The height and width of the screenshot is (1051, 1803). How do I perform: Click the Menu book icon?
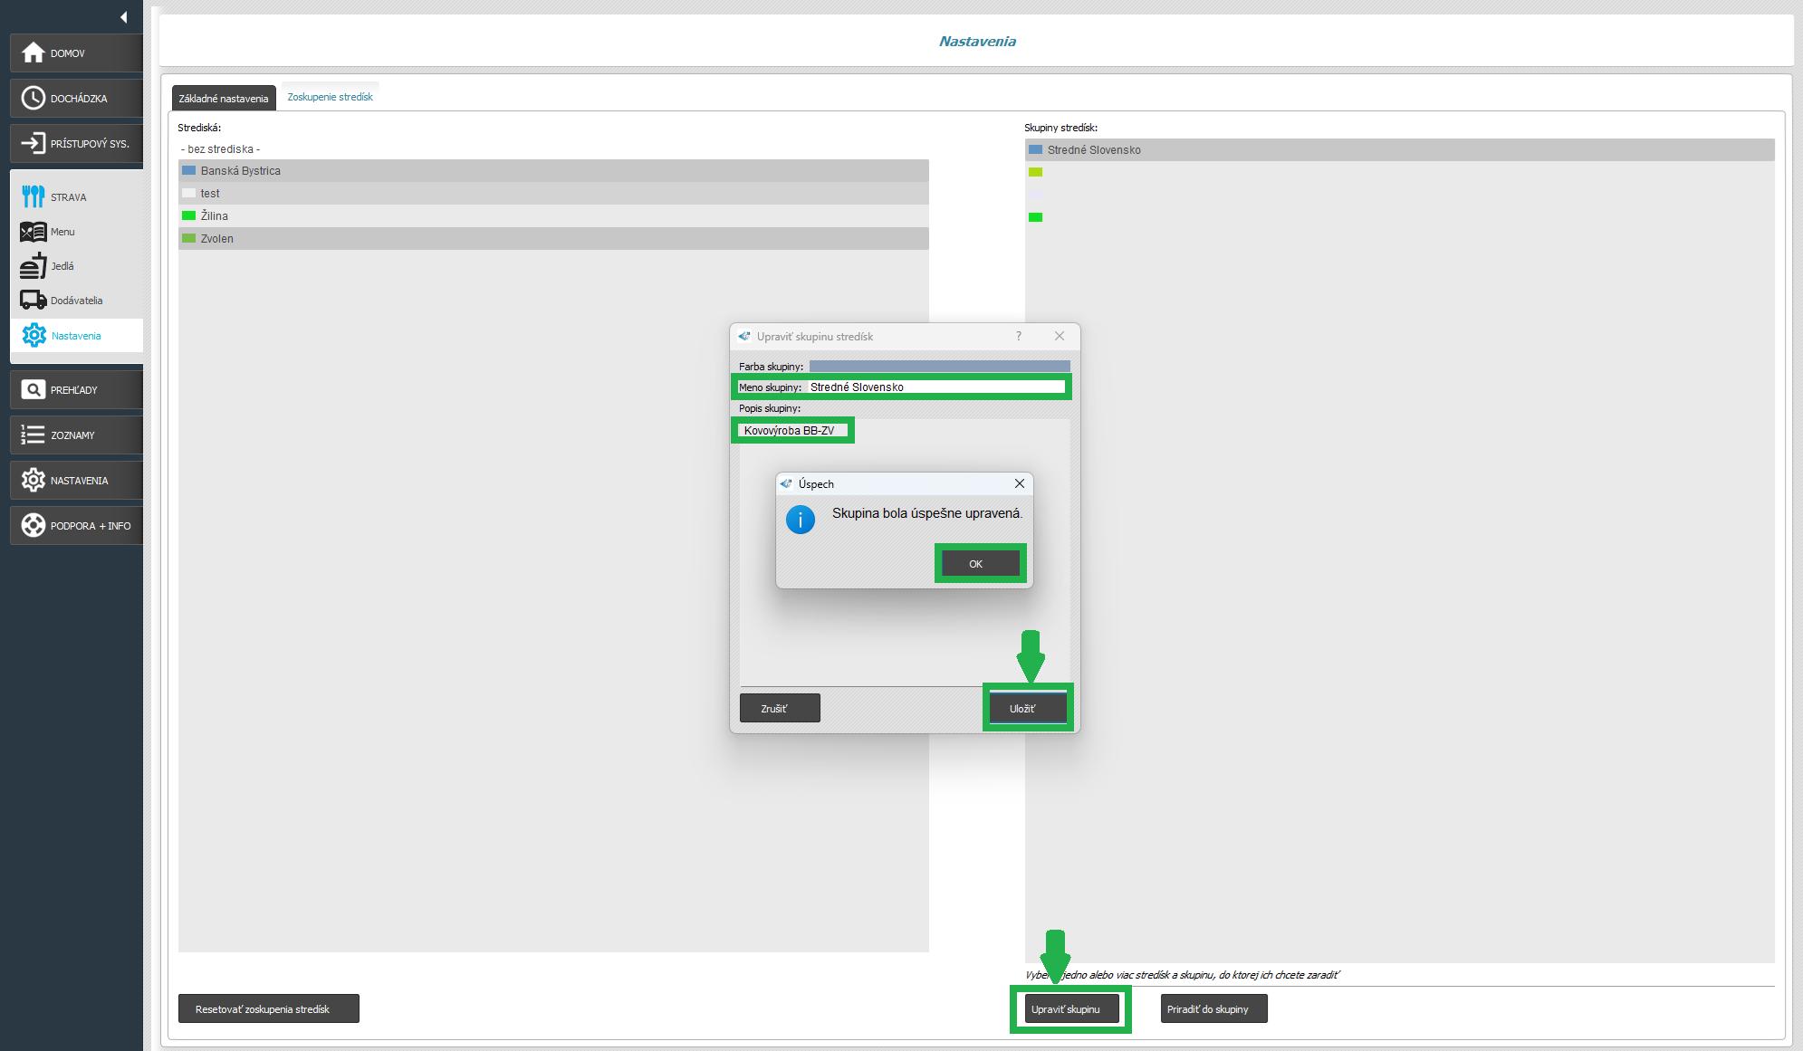pyautogui.click(x=34, y=232)
